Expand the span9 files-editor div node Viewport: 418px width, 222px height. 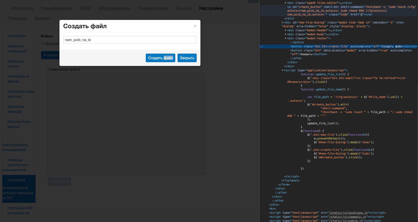point(286,3)
